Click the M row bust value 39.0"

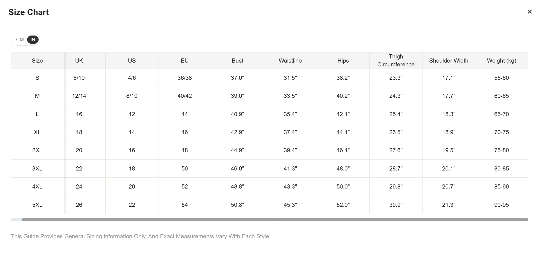tap(237, 96)
